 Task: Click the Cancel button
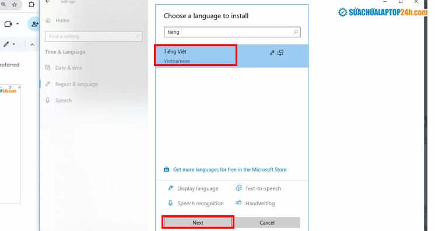[267, 222]
